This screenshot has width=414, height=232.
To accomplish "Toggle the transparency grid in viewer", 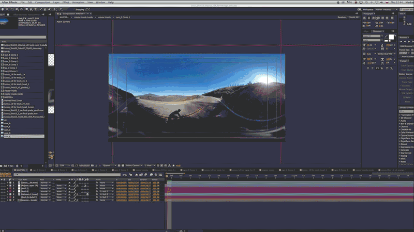I will [x=123, y=165].
